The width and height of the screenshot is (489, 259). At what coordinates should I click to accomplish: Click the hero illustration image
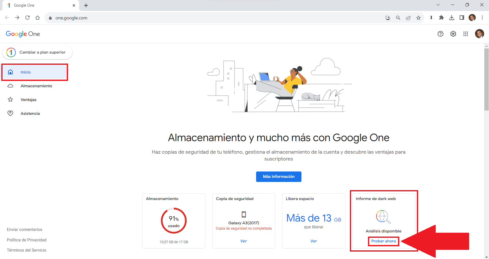280,85
